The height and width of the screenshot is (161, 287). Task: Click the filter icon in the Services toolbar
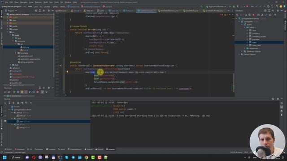point(22,103)
